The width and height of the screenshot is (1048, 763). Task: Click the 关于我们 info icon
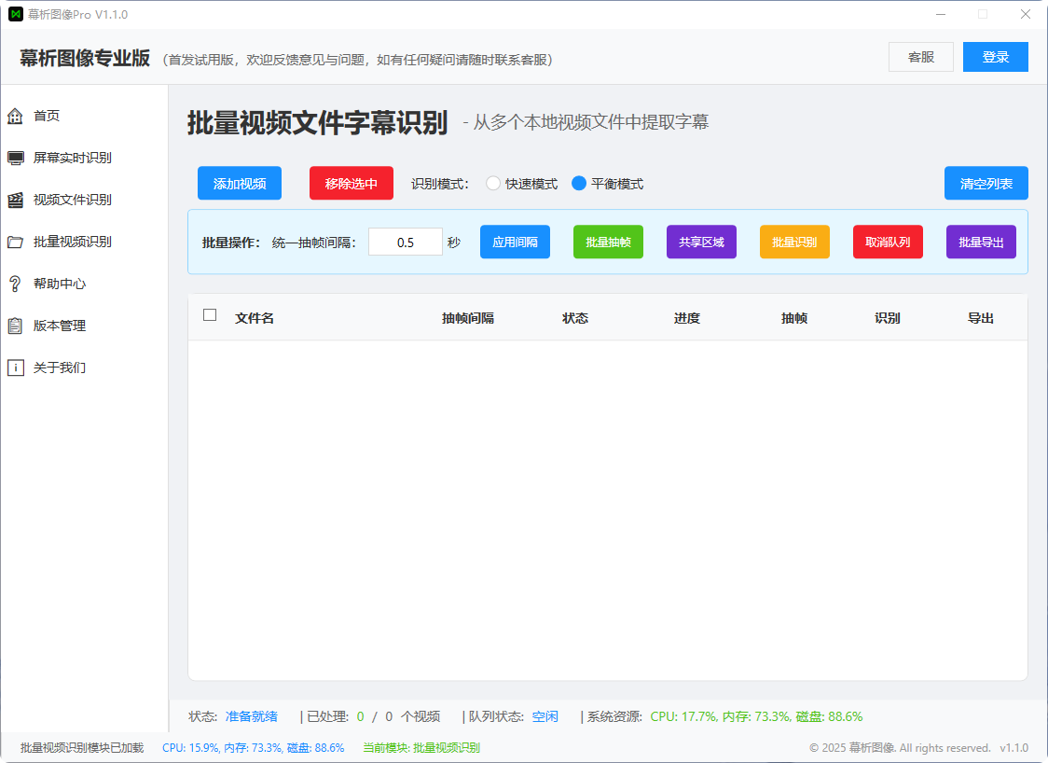(x=15, y=367)
